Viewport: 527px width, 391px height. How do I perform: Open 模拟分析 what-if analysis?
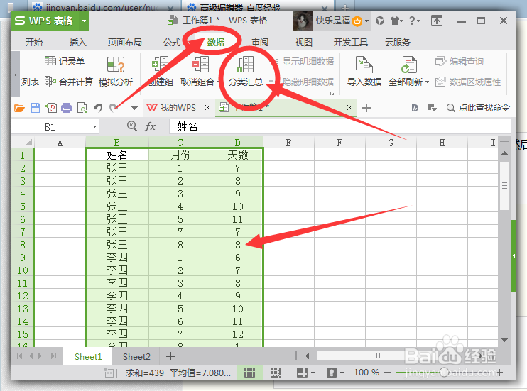pos(116,71)
